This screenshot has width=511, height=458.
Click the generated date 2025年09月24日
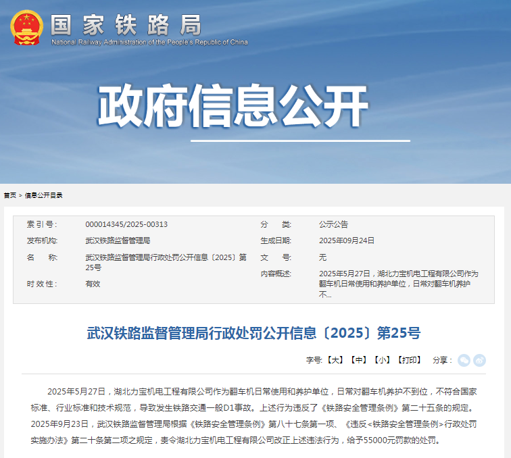[346, 240]
